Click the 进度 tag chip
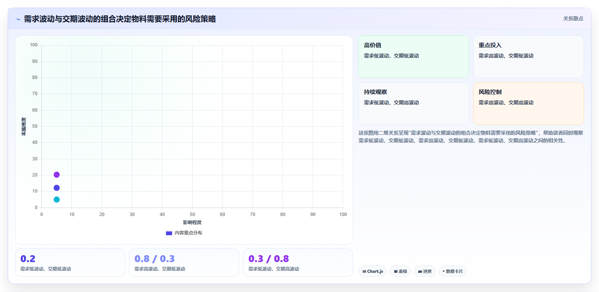 coord(425,271)
